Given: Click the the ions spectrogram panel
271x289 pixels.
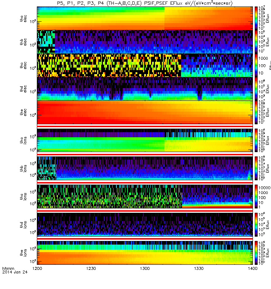Looking at the screenshot, I should 145,253.
